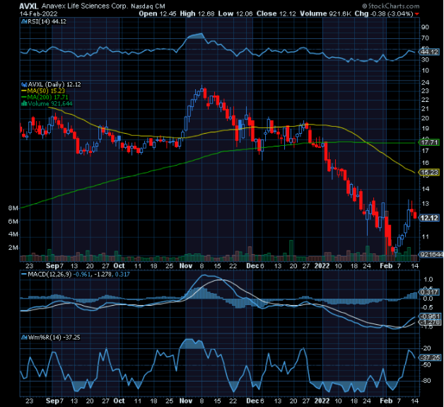The image size is (444, 407).
Task: Click the RSI(14) legend chart icon
Action: click(x=24, y=21)
